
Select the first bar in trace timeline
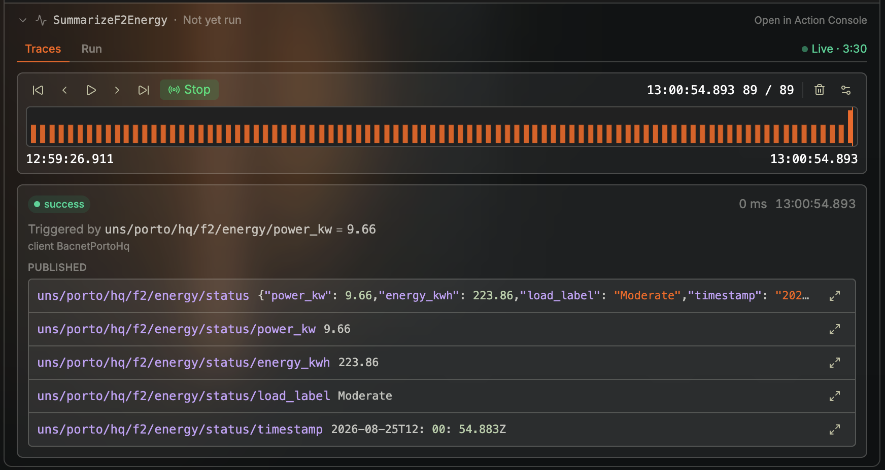(x=33, y=134)
